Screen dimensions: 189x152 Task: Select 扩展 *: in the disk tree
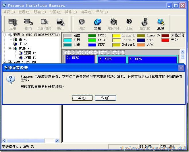[25, 48]
